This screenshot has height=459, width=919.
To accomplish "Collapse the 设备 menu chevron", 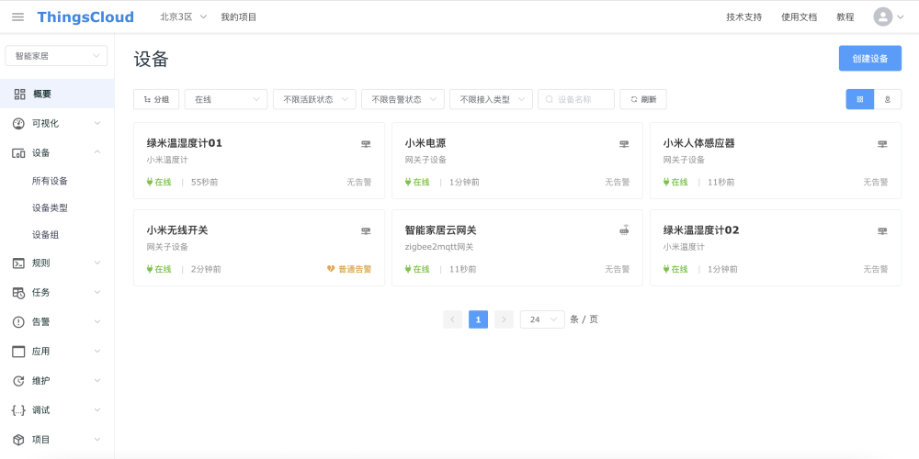I will 97,152.
